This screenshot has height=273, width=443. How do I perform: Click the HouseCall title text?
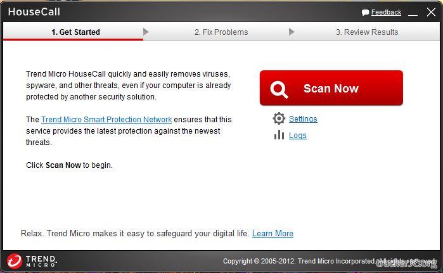click(34, 12)
